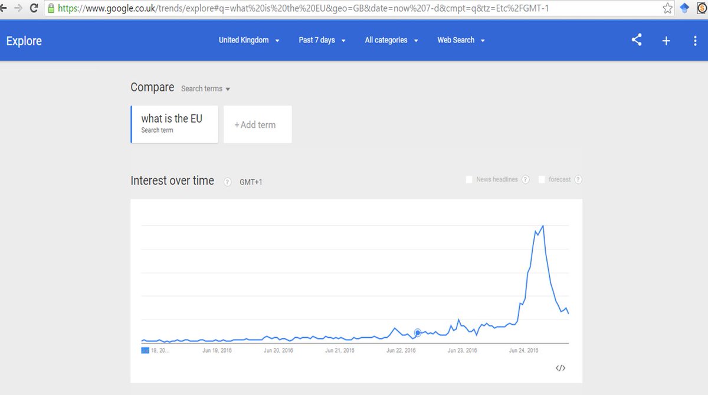Click the Jun 21, 2016 axis label

click(x=340, y=350)
